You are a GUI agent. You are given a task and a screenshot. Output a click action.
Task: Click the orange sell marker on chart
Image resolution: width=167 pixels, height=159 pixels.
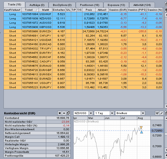coord(141,127)
